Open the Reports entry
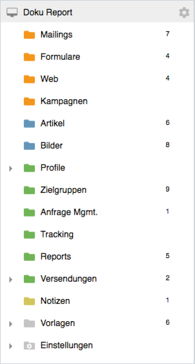The height and width of the screenshot is (364, 195). tap(56, 257)
